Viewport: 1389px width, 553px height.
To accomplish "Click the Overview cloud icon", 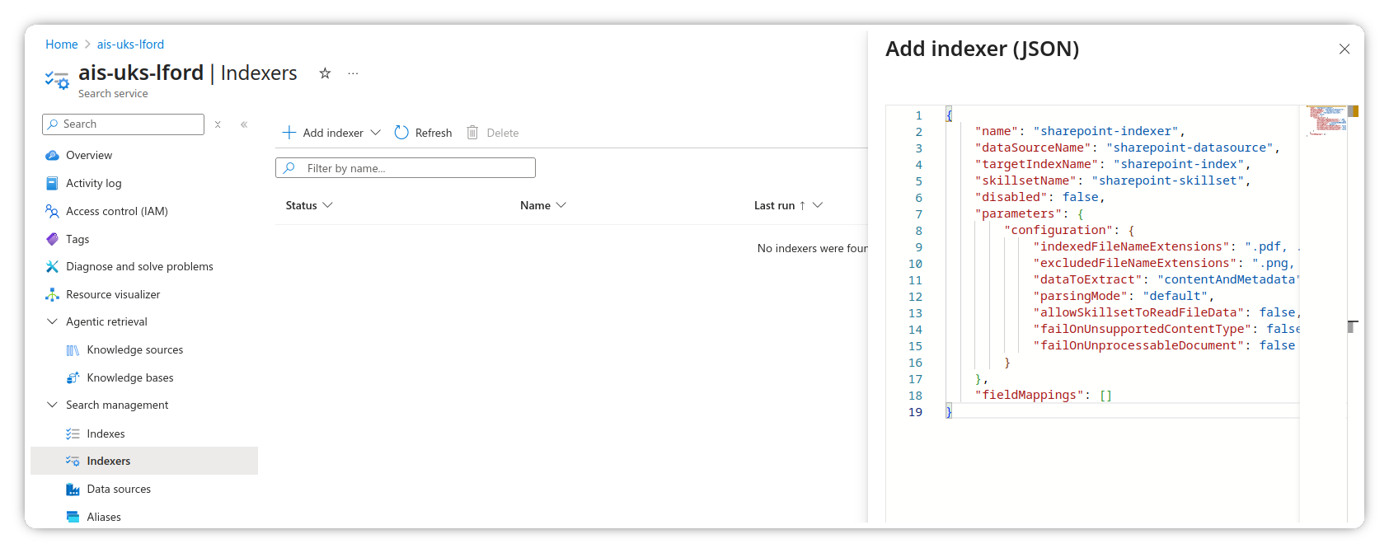I will [52, 155].
